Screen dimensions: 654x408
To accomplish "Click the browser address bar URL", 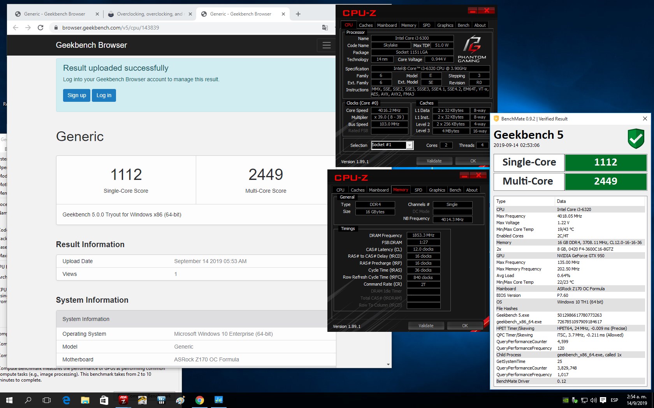I will click(111, 28).
